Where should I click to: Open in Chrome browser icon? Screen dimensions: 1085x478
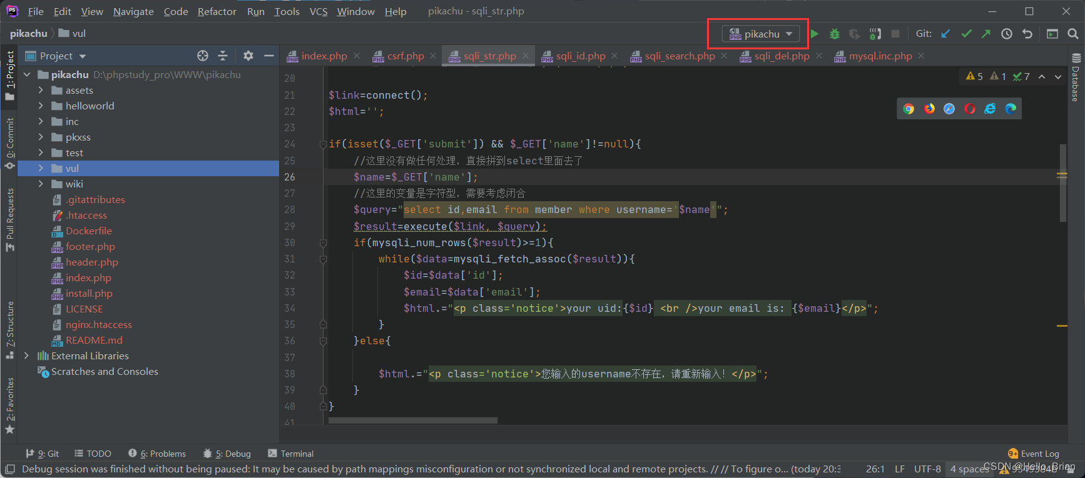(x=909, y=109)
